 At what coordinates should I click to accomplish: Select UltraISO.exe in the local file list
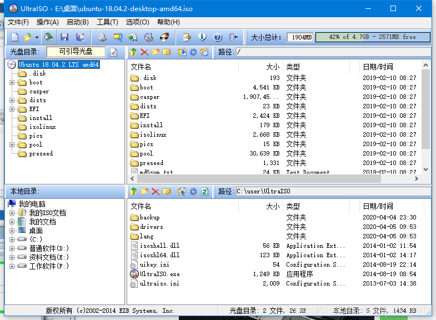[159, 274]
